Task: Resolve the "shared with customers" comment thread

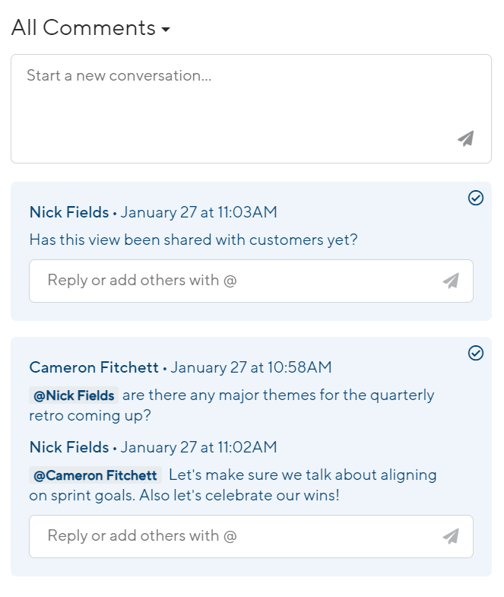Action: [476, 198]
